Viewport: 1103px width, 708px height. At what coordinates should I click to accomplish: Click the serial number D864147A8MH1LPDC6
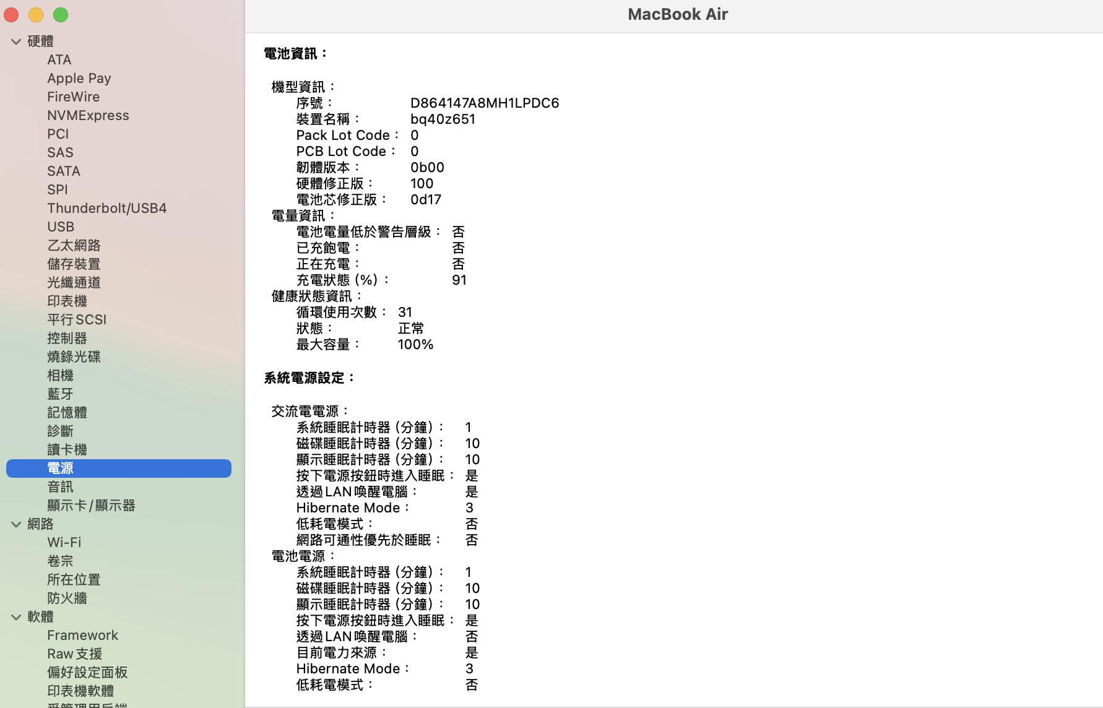click(485, 103)
